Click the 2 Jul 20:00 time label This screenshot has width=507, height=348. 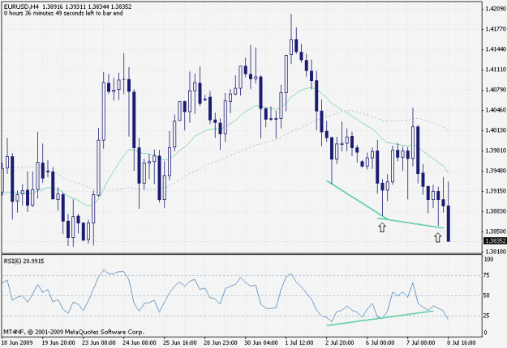click(x=340, y=342)
